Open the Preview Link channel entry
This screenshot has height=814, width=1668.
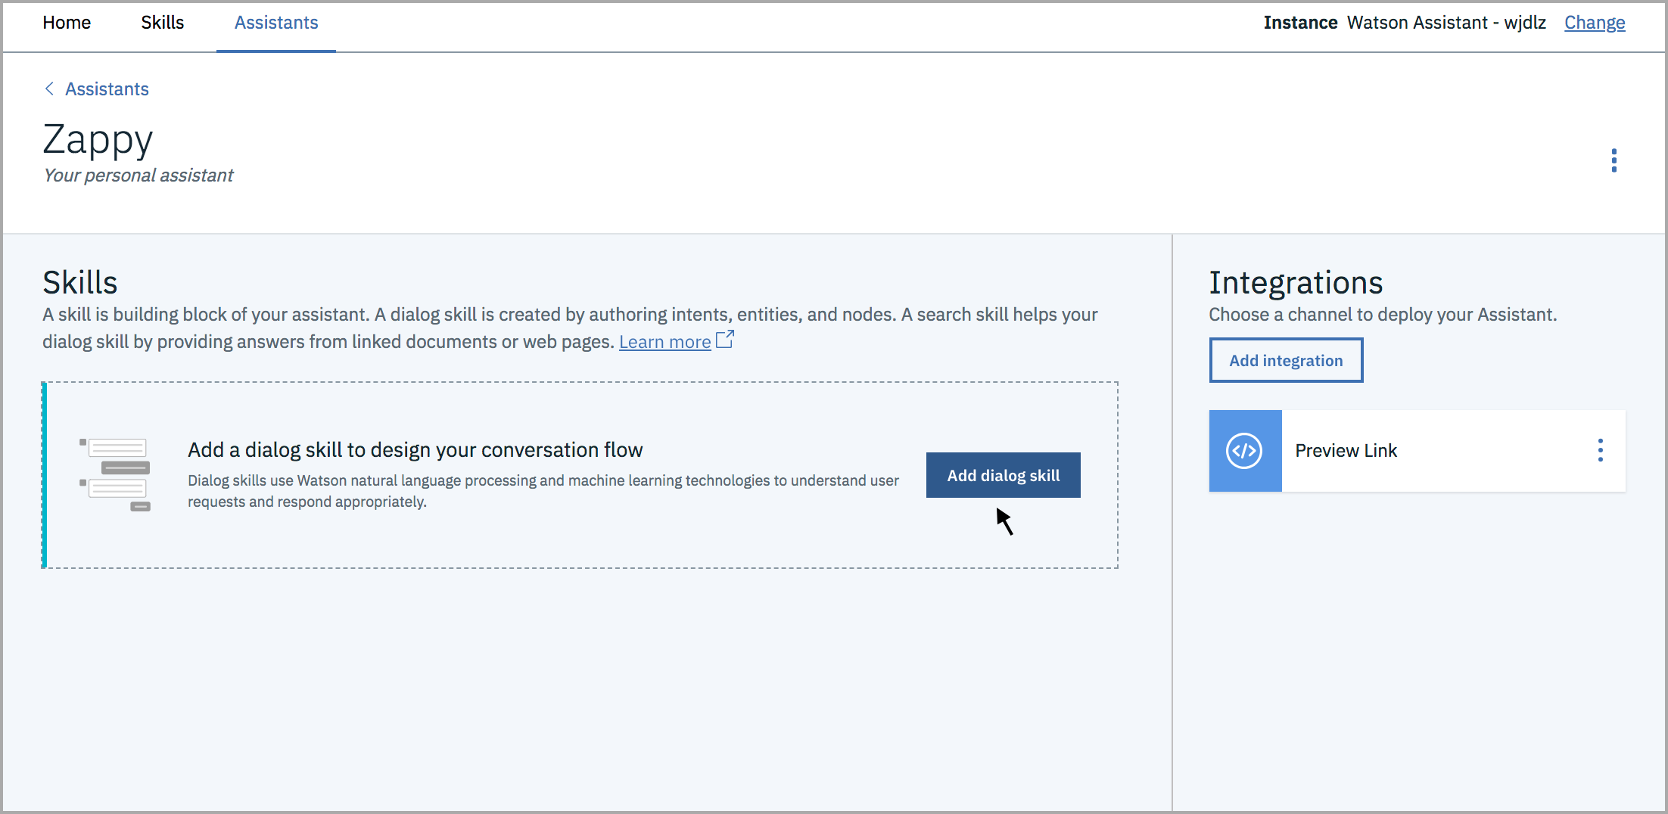point(1415,450)
